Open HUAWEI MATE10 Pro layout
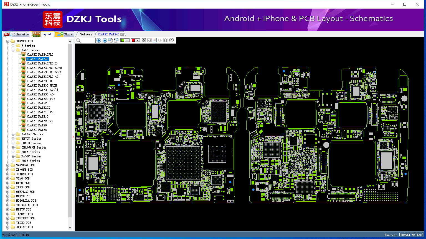 tap(41, 112)
